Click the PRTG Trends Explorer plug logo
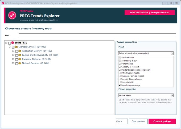This screenshot has height=129, width=181. click(x=12, y=15)
